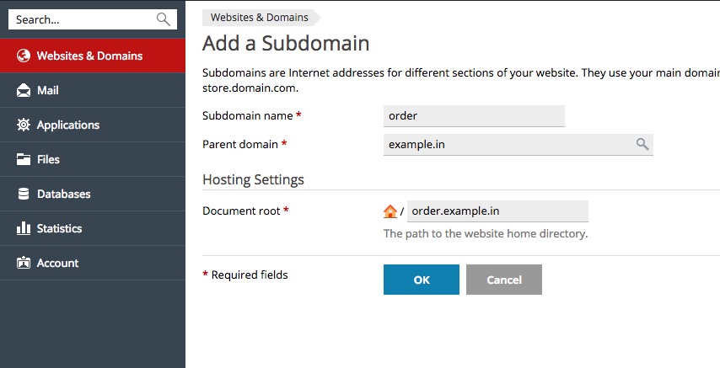Open the Mail menu item
This screenshot has height=368, width=720.
click(x=93, y=90)
